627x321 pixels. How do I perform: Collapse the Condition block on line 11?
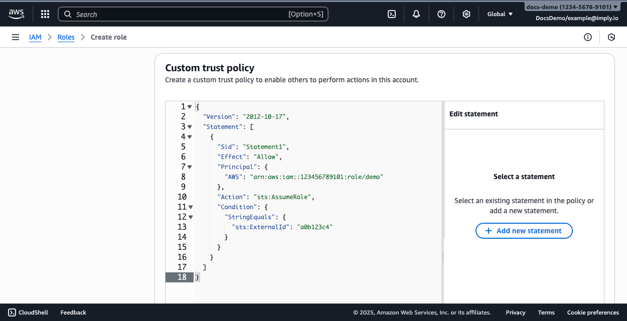coord(191,207)
